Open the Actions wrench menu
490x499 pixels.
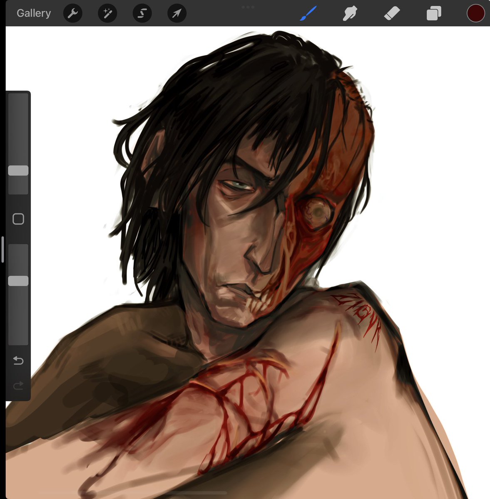click(x=73, y=14)
